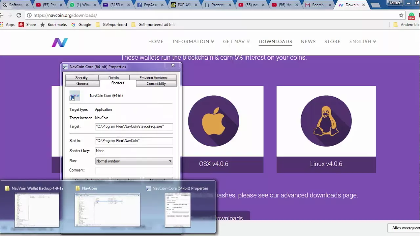Screen dimensions: 420x236
Task: Open the General tab in Properties
Action: (82, 84)
